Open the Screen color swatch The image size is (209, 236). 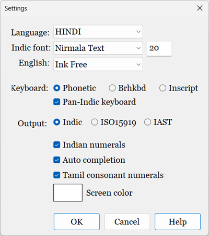[x=68, y=193]
